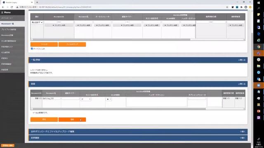The height and width of the screenshot is (148, 264).
Task: Click the not-secure warning icon in address bar
Action: [17, 7]
